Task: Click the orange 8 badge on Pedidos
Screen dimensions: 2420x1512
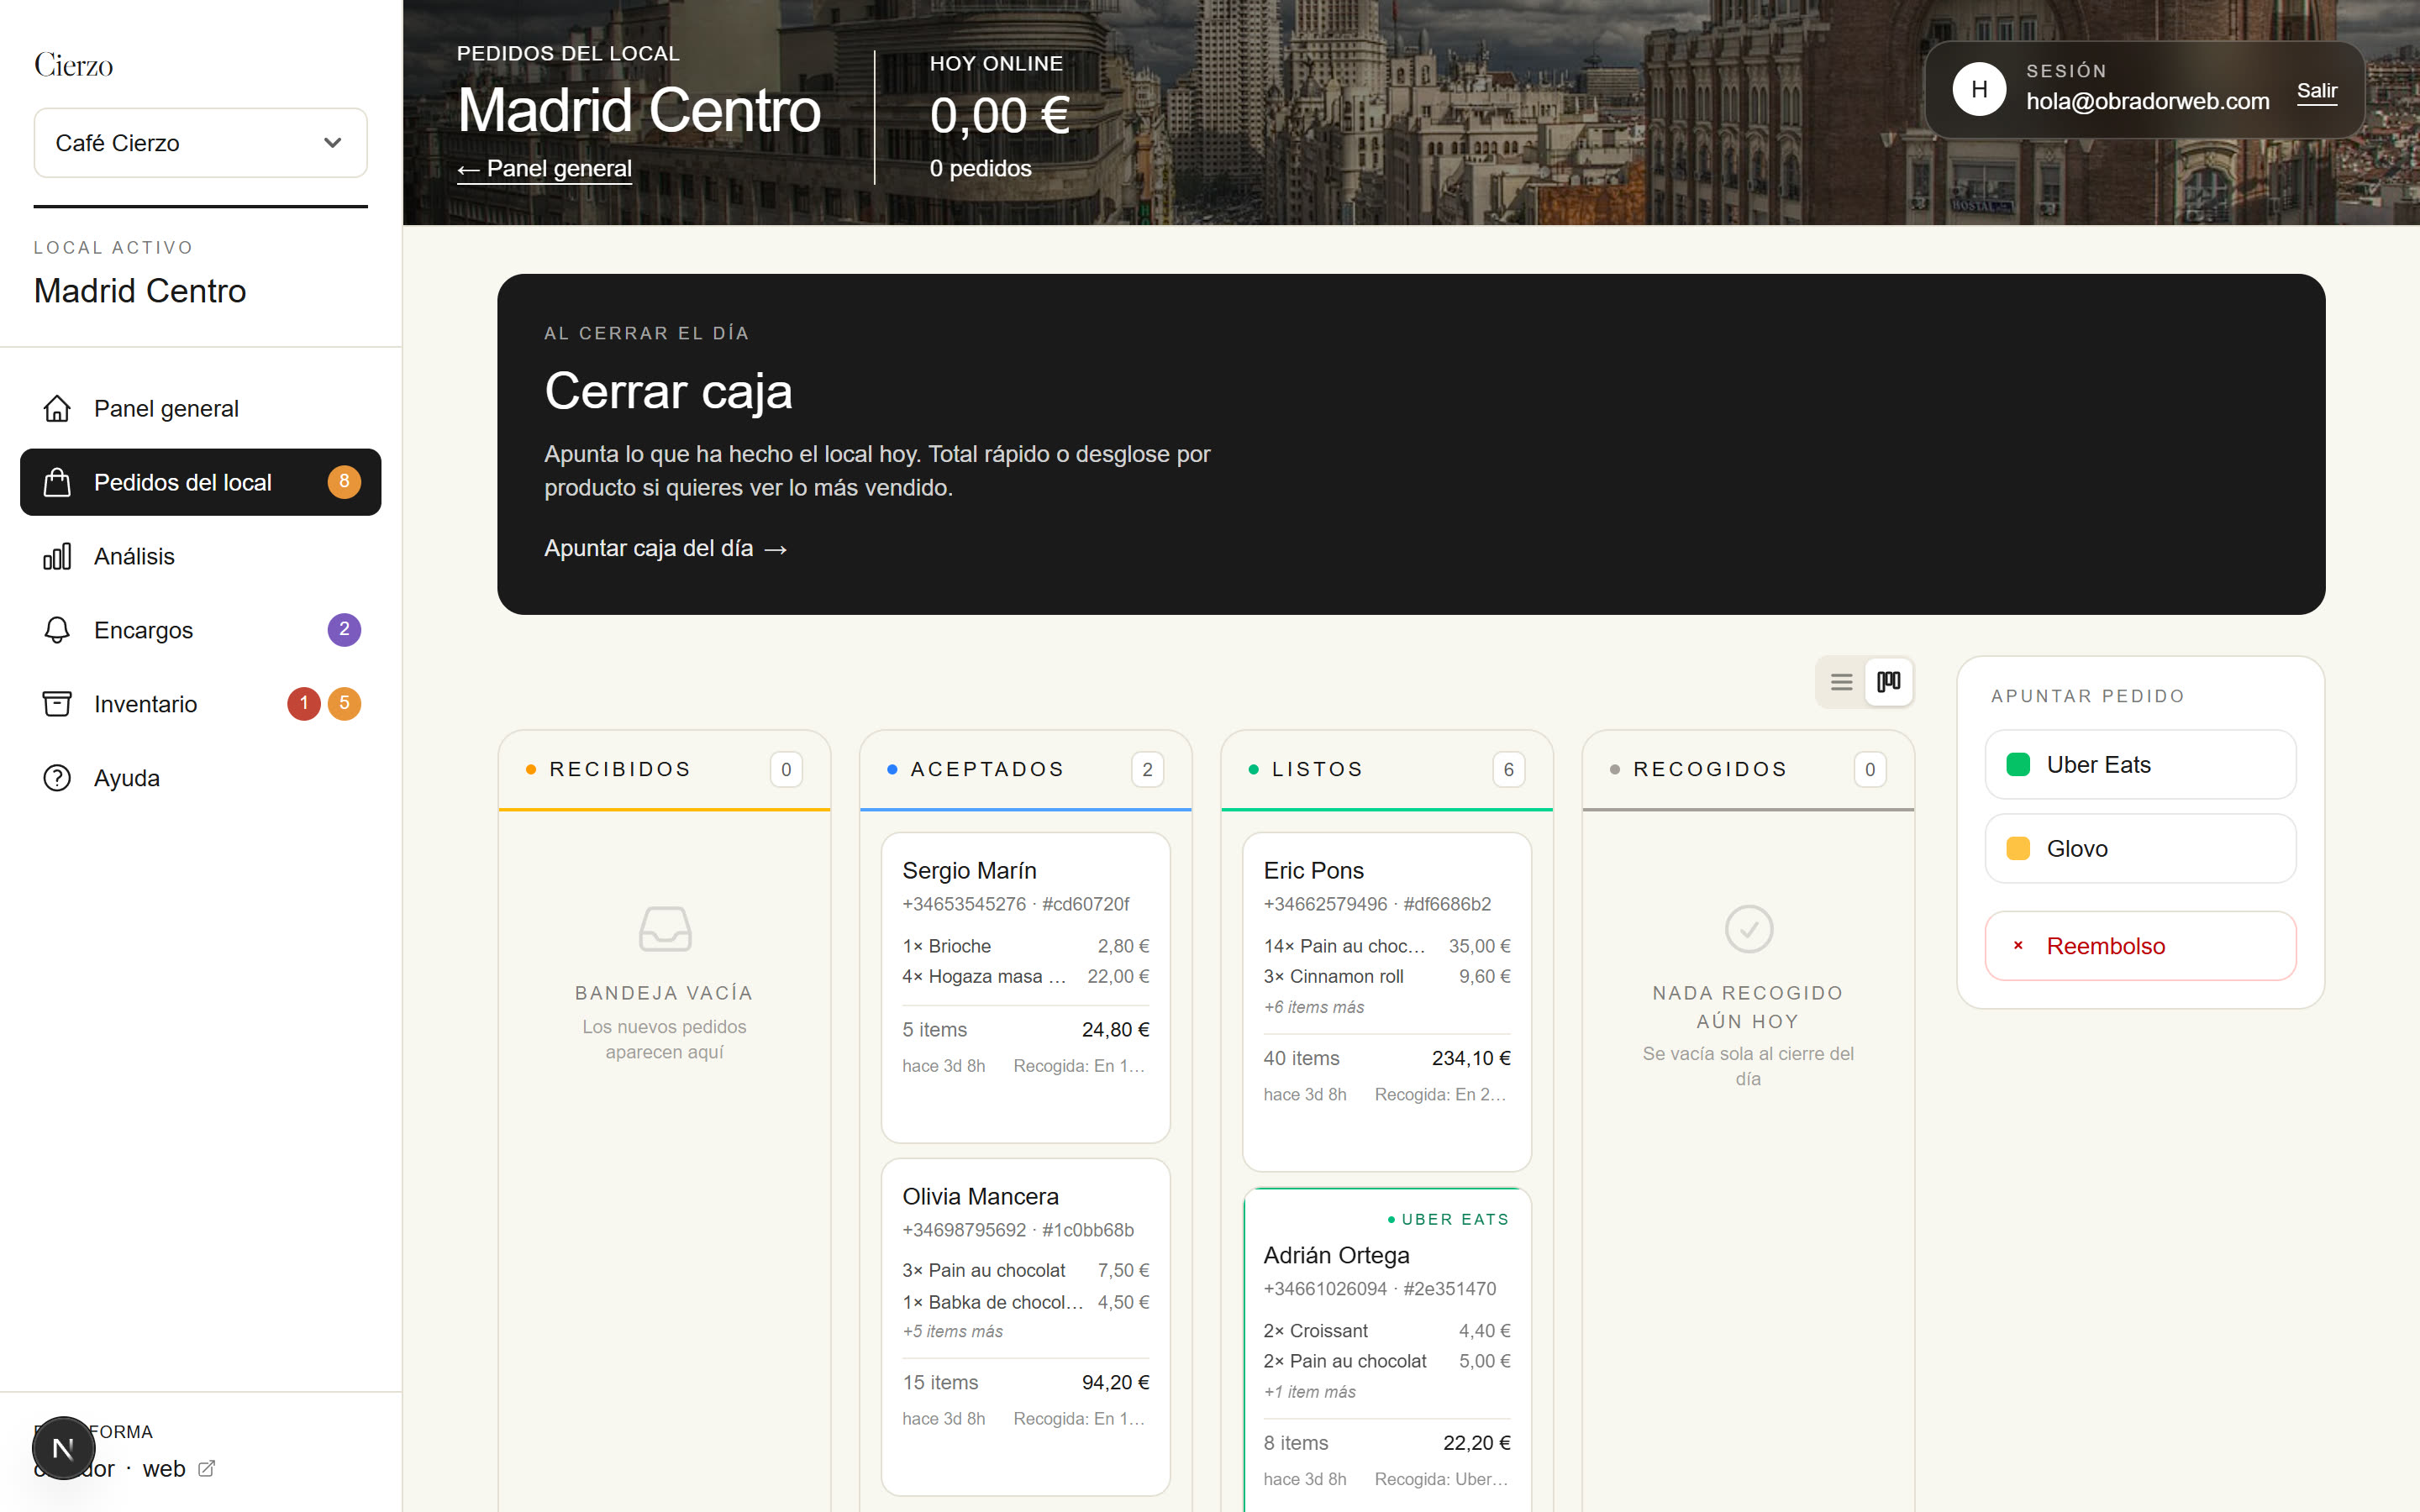Action: coord(344,482)
